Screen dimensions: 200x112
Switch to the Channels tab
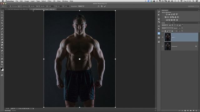pyautogui.click(x=168, y=23)
